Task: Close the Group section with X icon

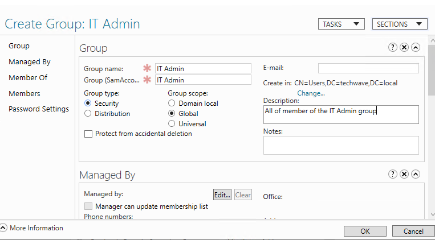Action: (404, 48)
